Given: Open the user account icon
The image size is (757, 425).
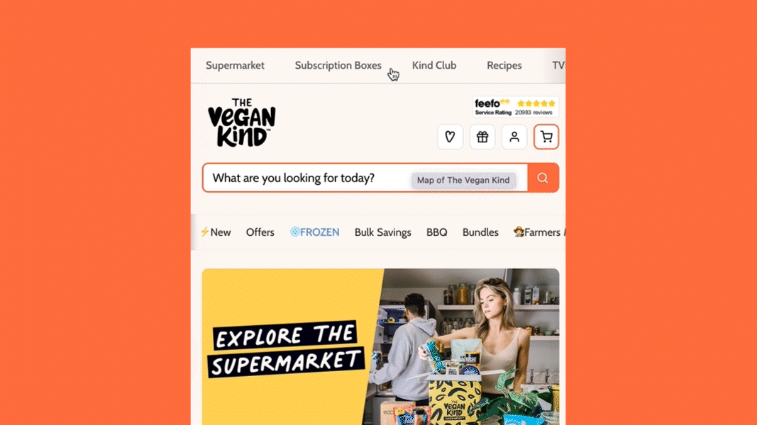Looking at the screenshot, I should [x=514, y=137].
